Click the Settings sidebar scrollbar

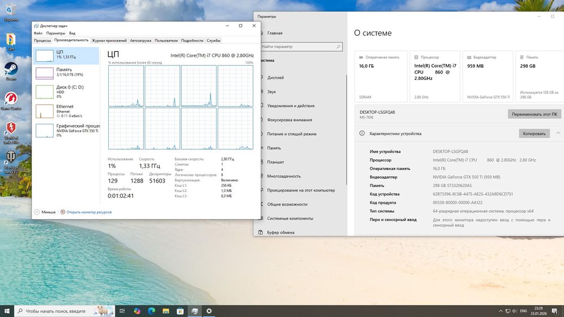point(346,130)
